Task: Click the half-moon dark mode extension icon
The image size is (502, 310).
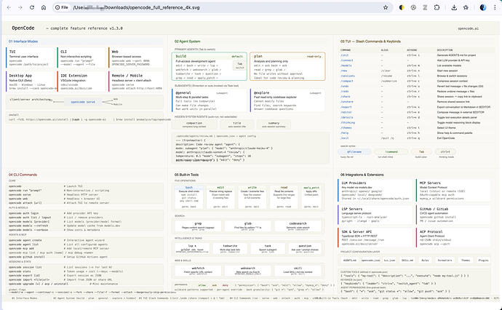Action: tap(402, 7)
